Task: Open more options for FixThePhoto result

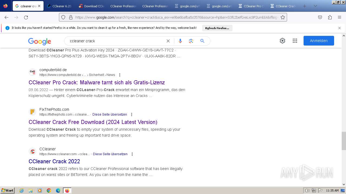Action: pos(132,115)
